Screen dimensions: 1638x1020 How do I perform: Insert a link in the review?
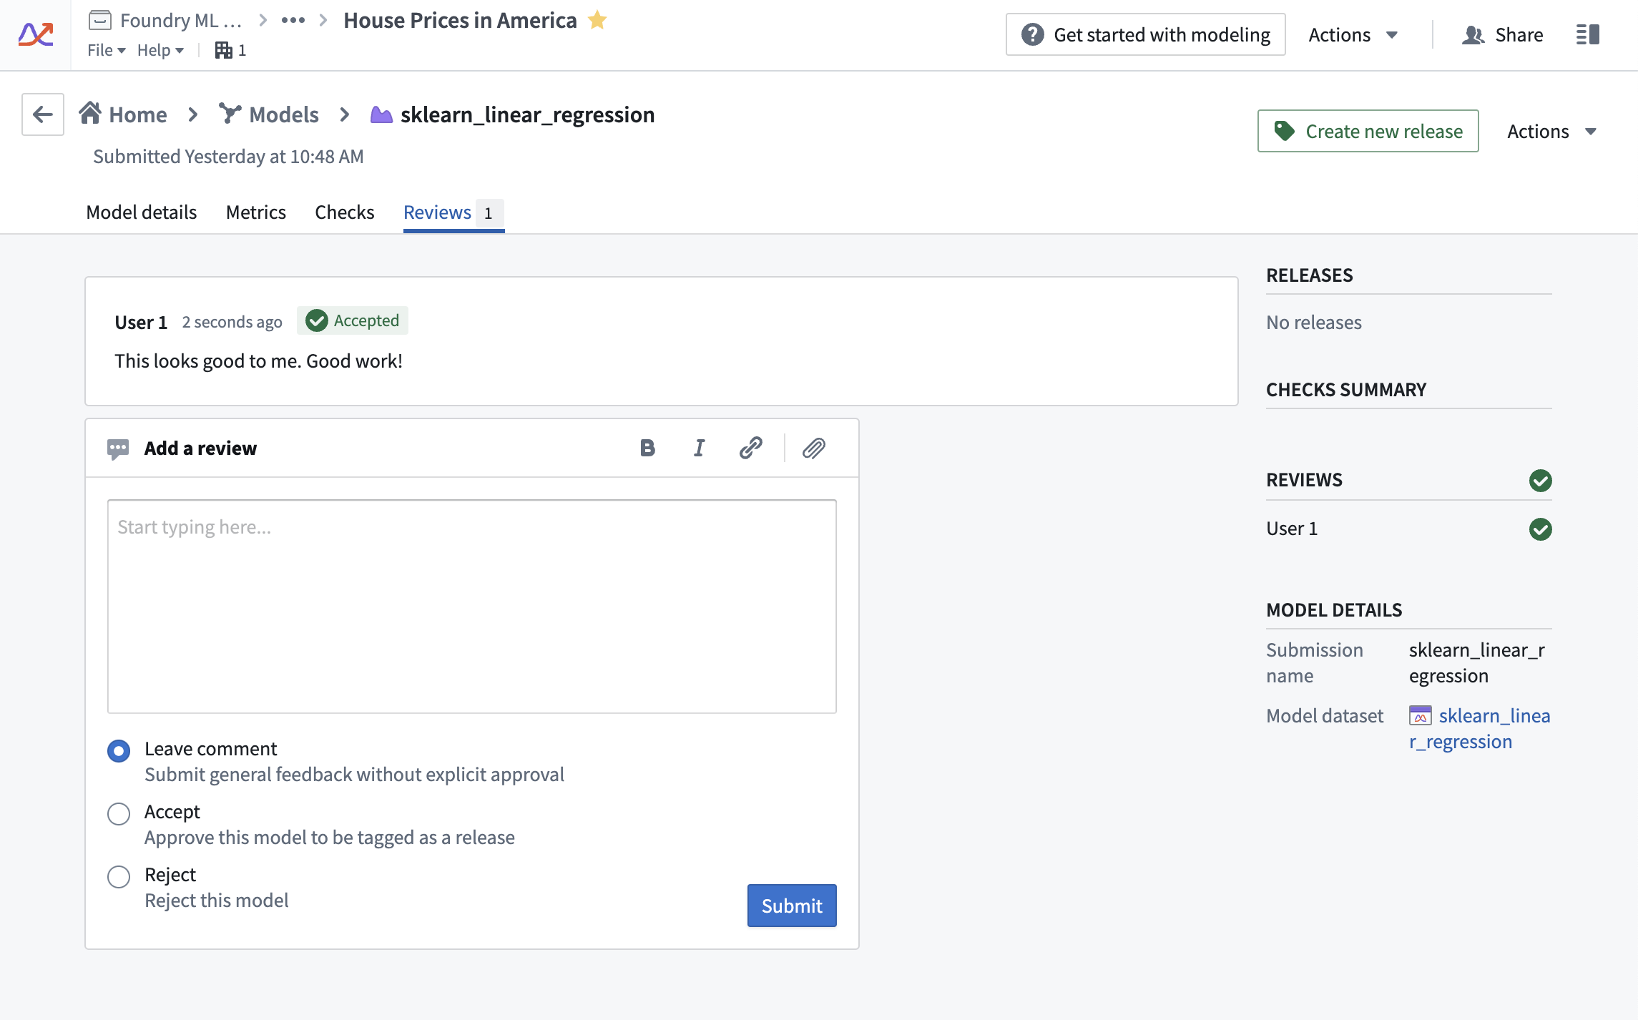point(751,448)
